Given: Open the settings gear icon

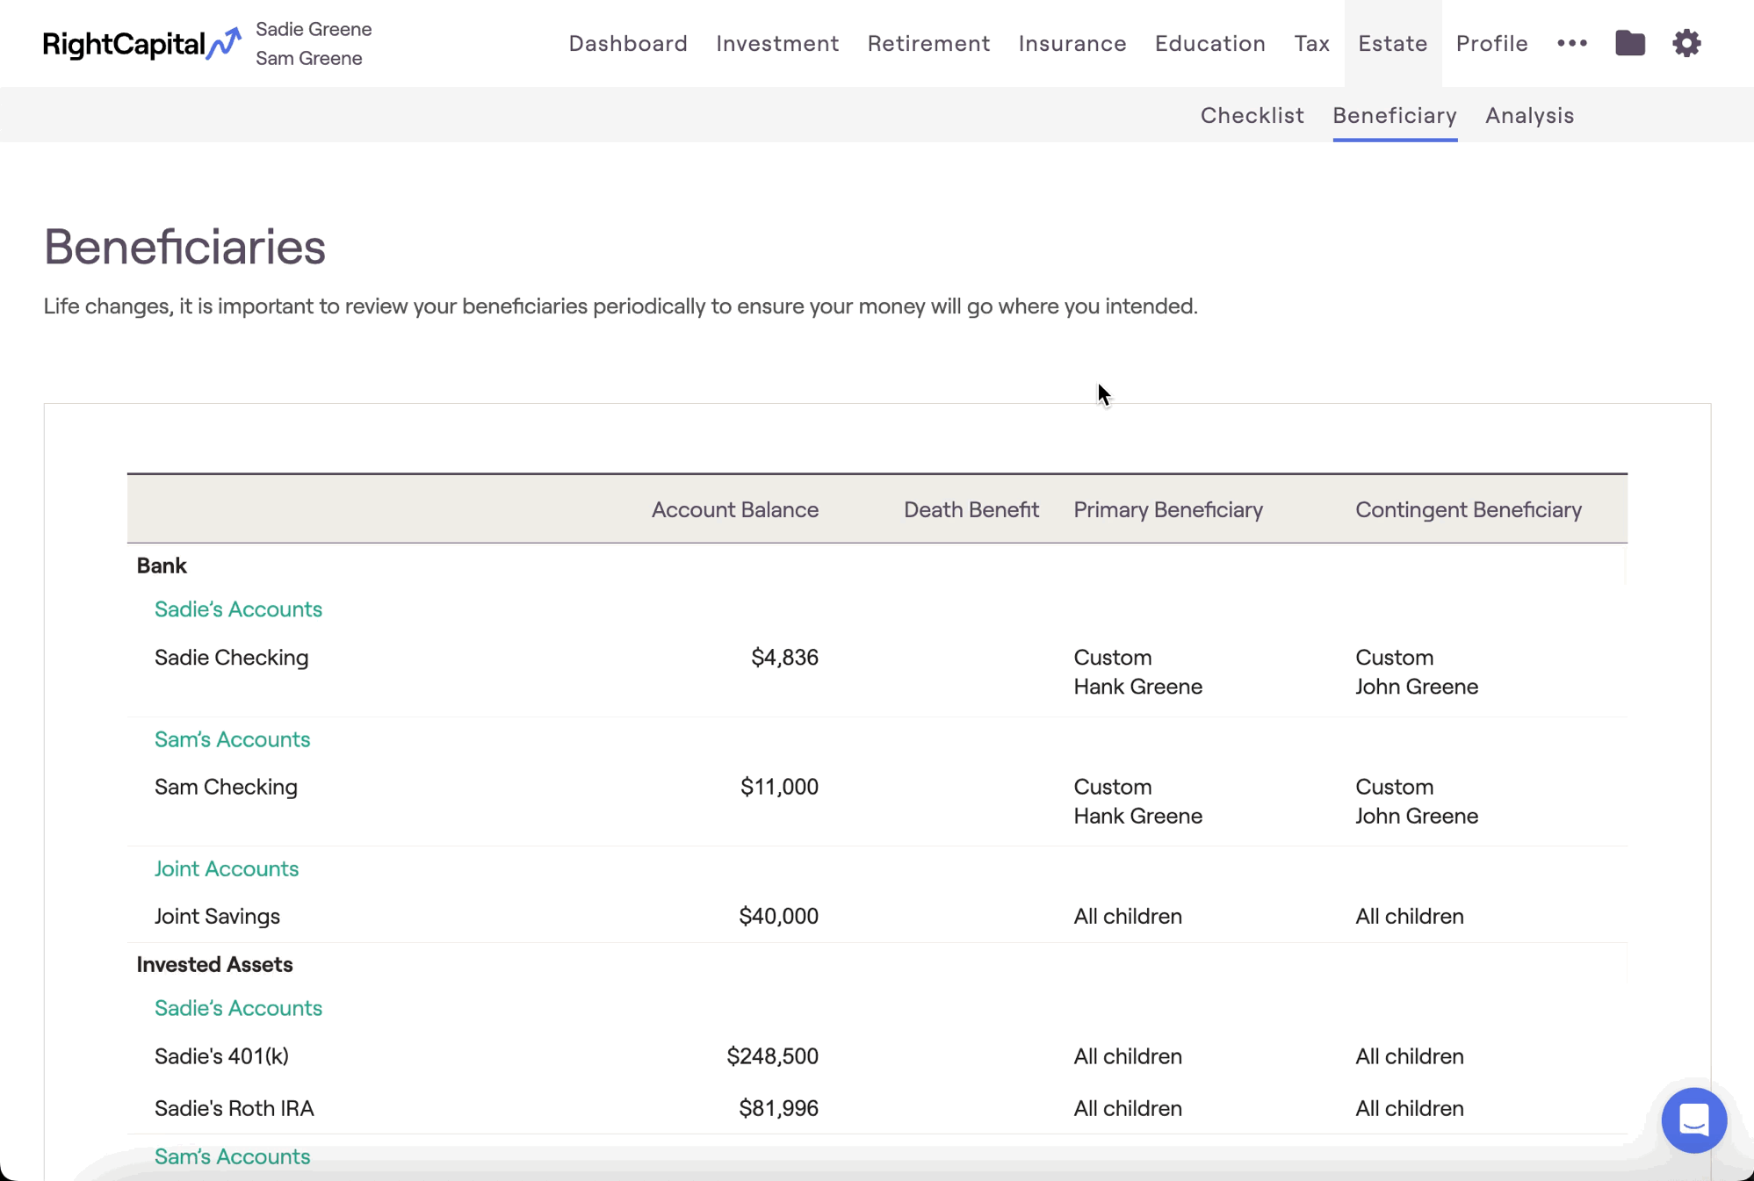Looking at the screenshot, I should 1685,43.
